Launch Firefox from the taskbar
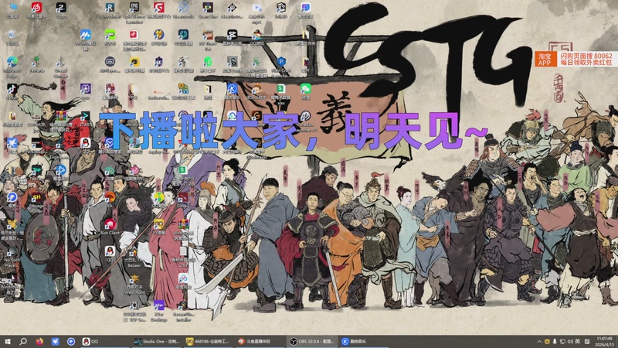618x348 pixels. pyautogui.click(x=39, y=341)
